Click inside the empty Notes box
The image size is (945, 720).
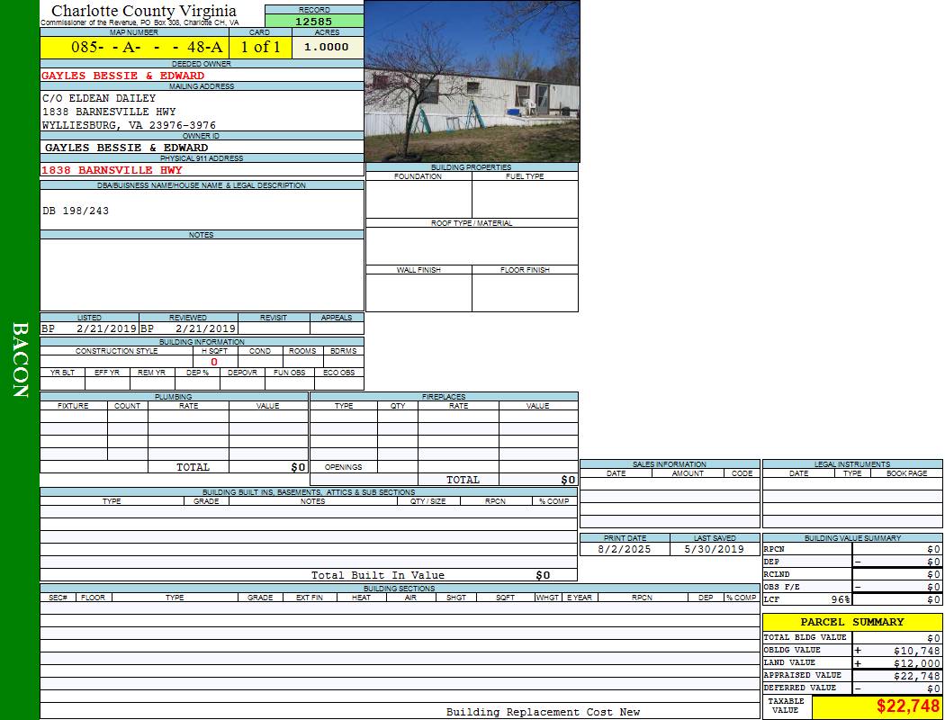pyautogui.click(x=202, y=274)
